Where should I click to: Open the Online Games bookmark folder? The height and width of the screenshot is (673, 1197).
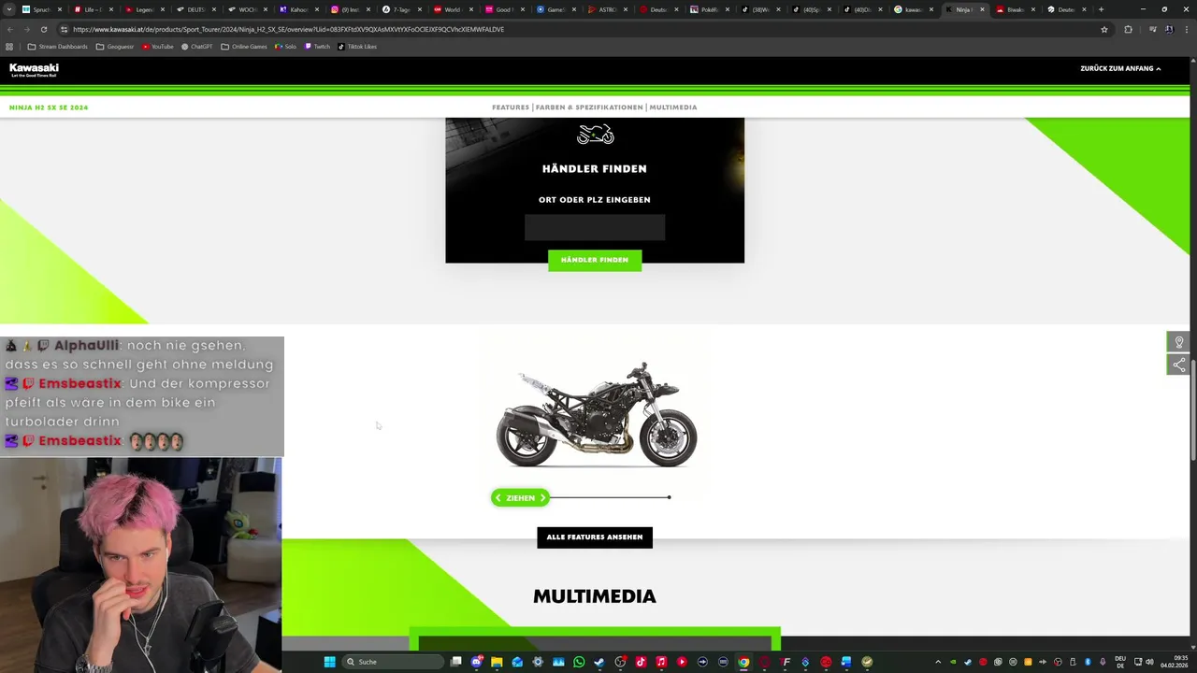pos(244,47)
